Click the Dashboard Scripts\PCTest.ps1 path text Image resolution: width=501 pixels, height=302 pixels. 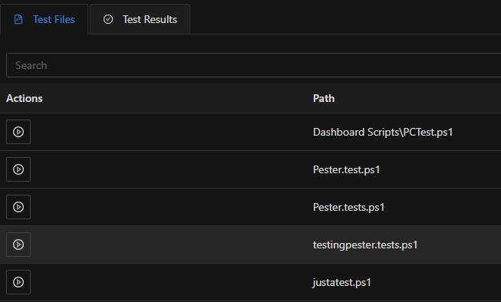383,132
